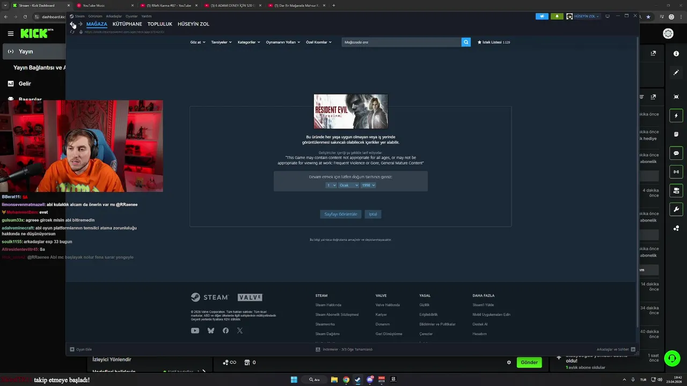Select birth day dropdown showing 1
The height and width of the screenshot is (386, 687).
(x=331, y=185)
